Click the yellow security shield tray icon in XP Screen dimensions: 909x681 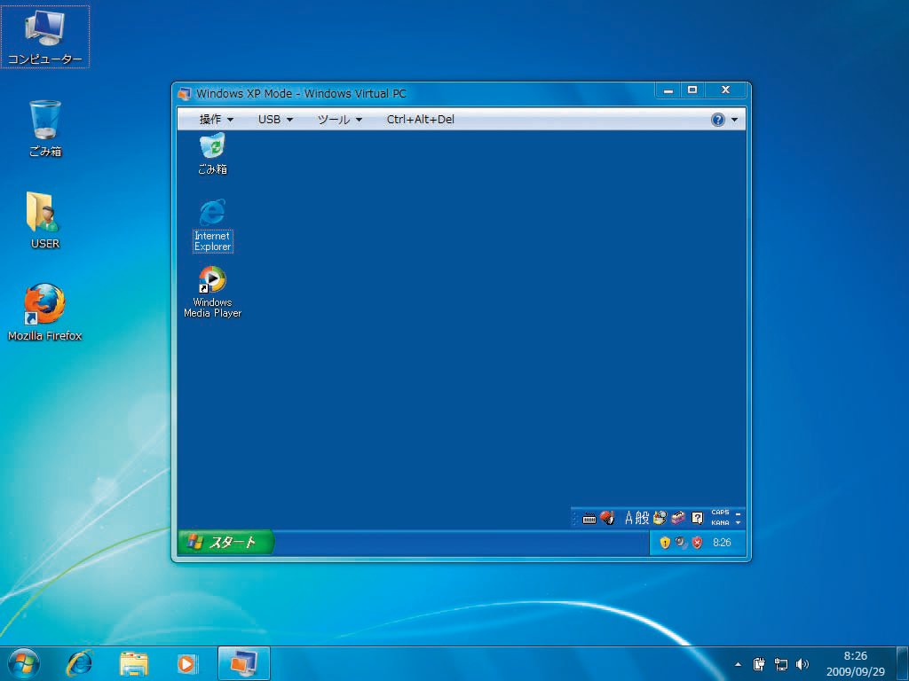click(665, 543)
